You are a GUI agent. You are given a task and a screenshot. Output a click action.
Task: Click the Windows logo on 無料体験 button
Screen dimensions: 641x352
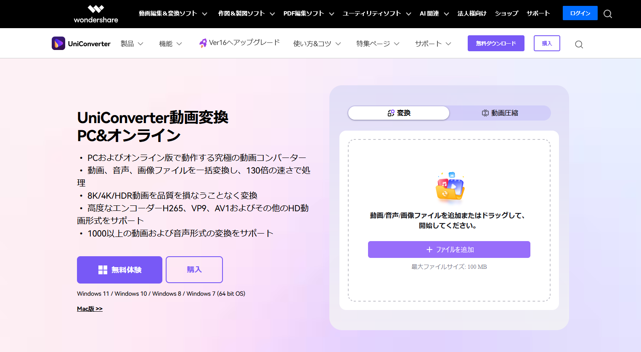point(103,270)
